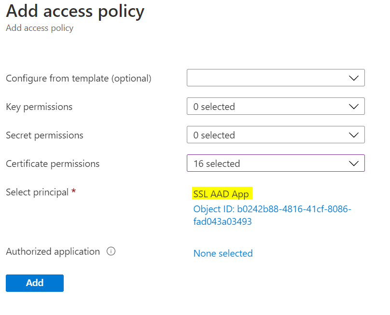
Task: Click the 'Certificate permissions' label
Action: [53, 164]
